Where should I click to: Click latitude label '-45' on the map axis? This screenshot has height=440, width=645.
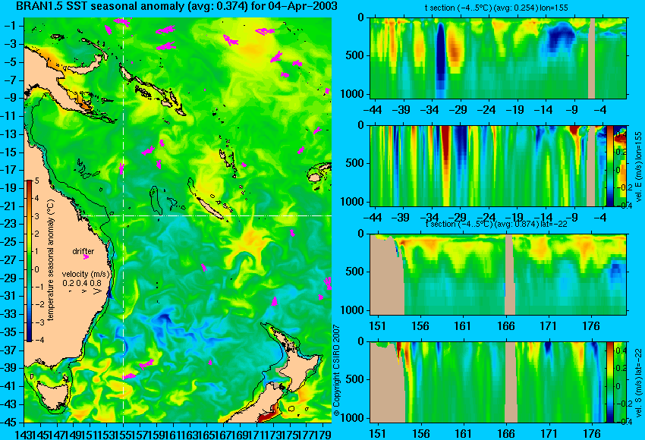tap(10, 423)
